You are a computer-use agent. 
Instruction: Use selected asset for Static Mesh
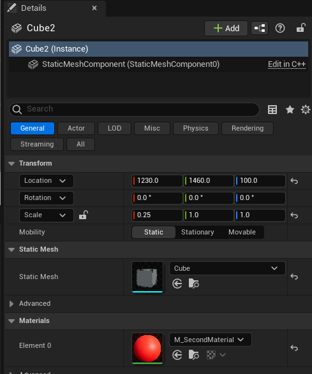(x=177, y=284)
